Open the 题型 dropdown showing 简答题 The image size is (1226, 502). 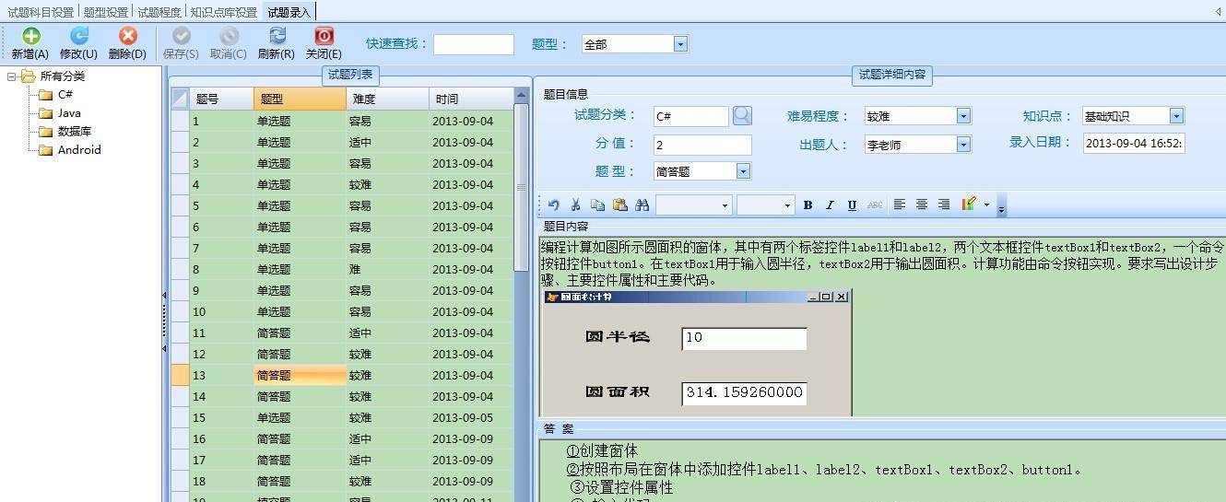[x=743, y=171]
